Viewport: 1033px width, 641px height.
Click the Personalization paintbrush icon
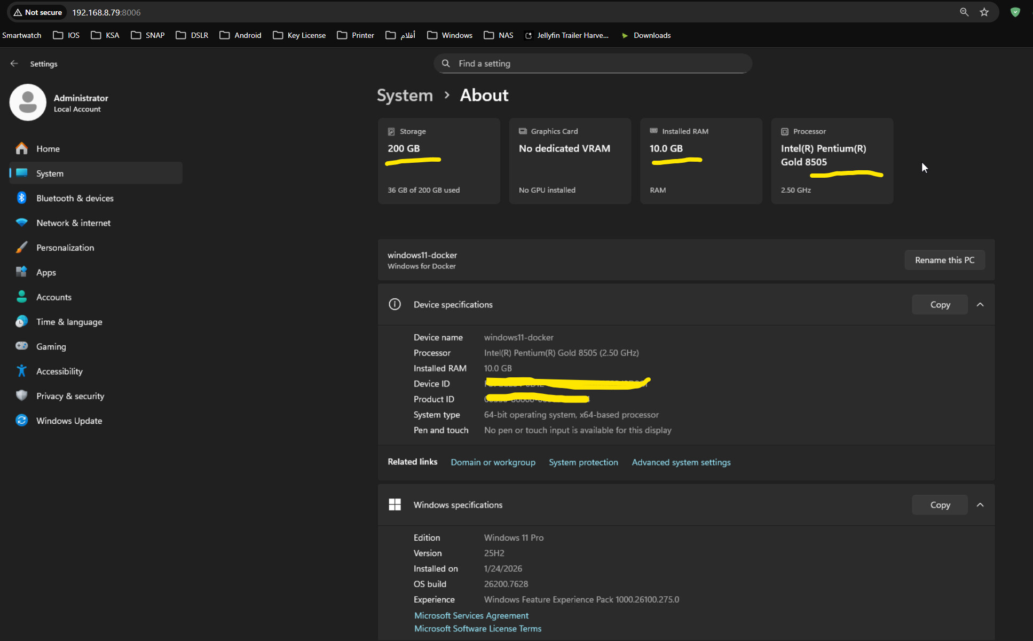pos(21,248)
